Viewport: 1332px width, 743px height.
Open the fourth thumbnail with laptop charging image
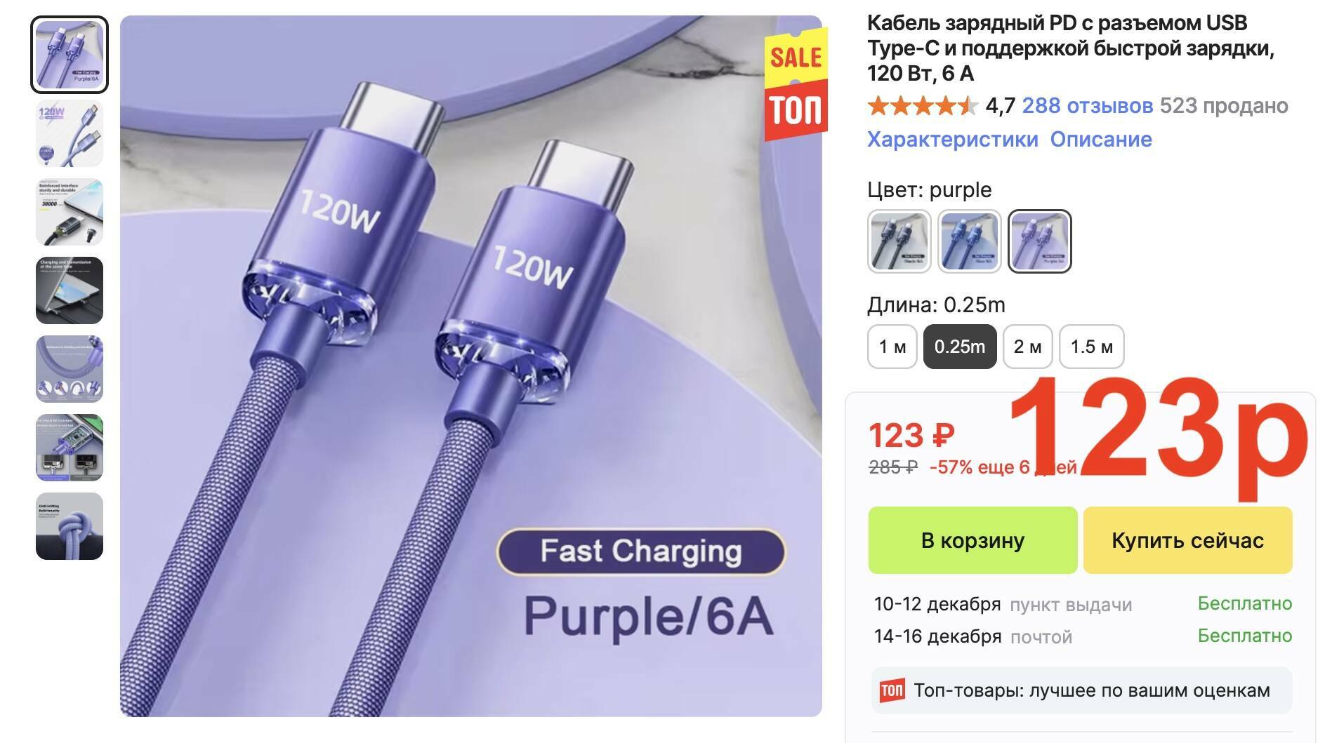click(70, 290)
